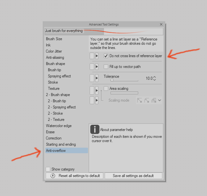The width and height of the screenshot is (207, 196).
Task: Choose the third Scaling mode icon
Action: point(154,100)
